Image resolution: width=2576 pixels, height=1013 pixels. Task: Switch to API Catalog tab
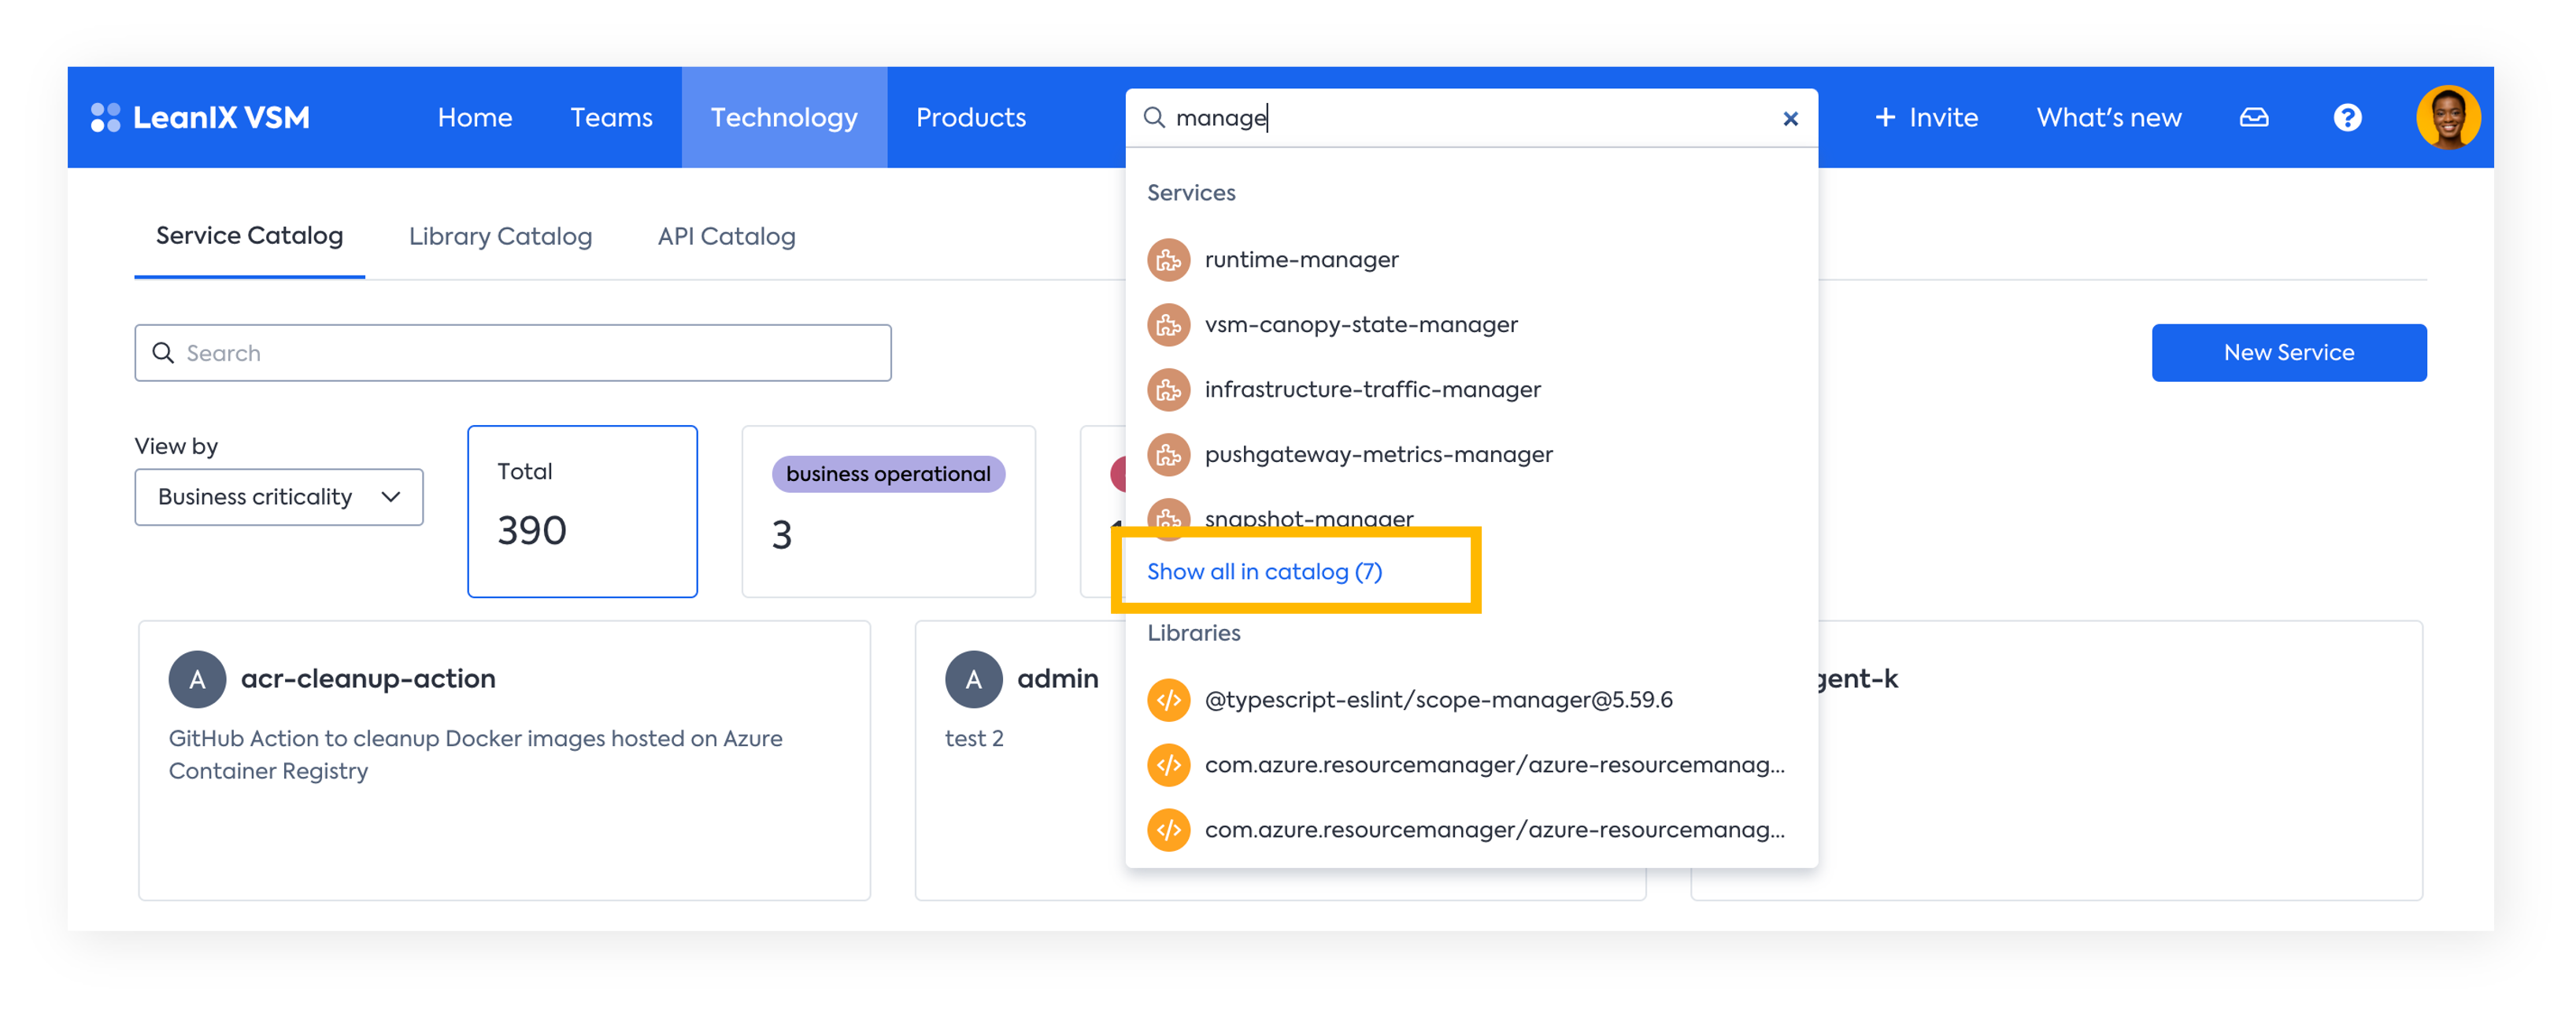726,237
